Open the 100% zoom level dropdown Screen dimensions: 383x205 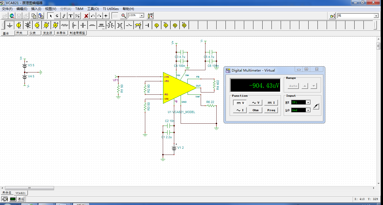[142, 16]
